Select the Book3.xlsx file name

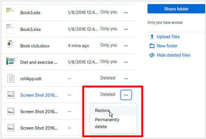click(x=30, y=30)
